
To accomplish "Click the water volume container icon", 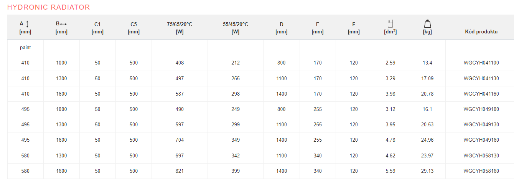I will (390, 23).
